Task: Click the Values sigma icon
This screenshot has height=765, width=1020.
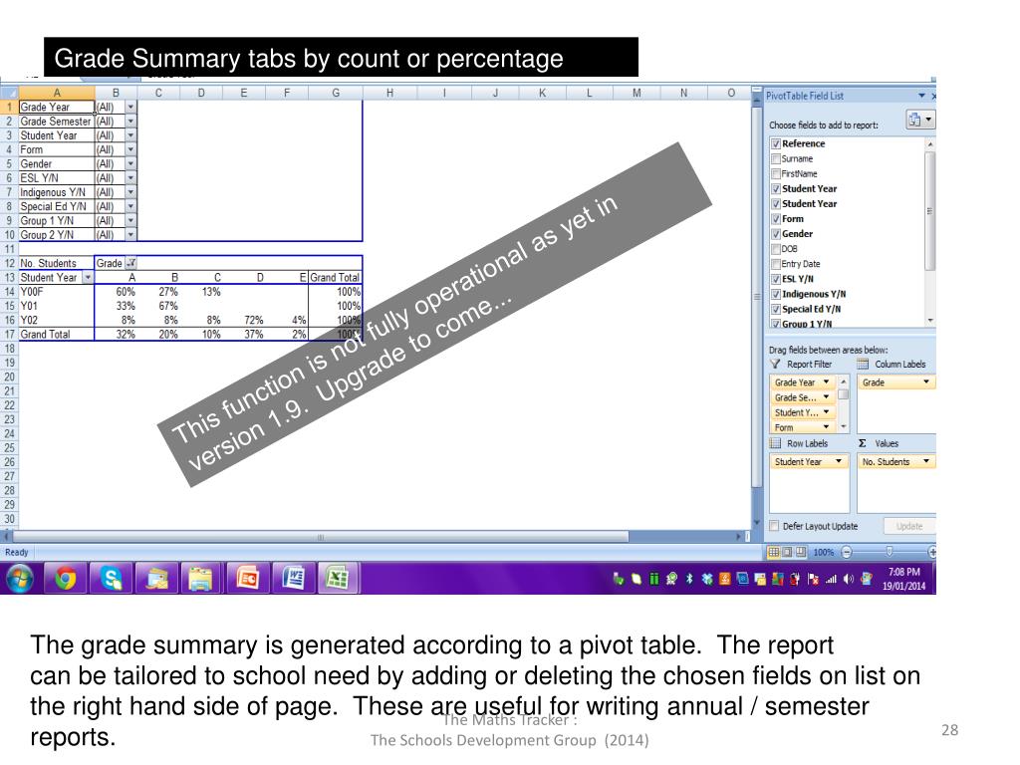Action: (862, 443)
